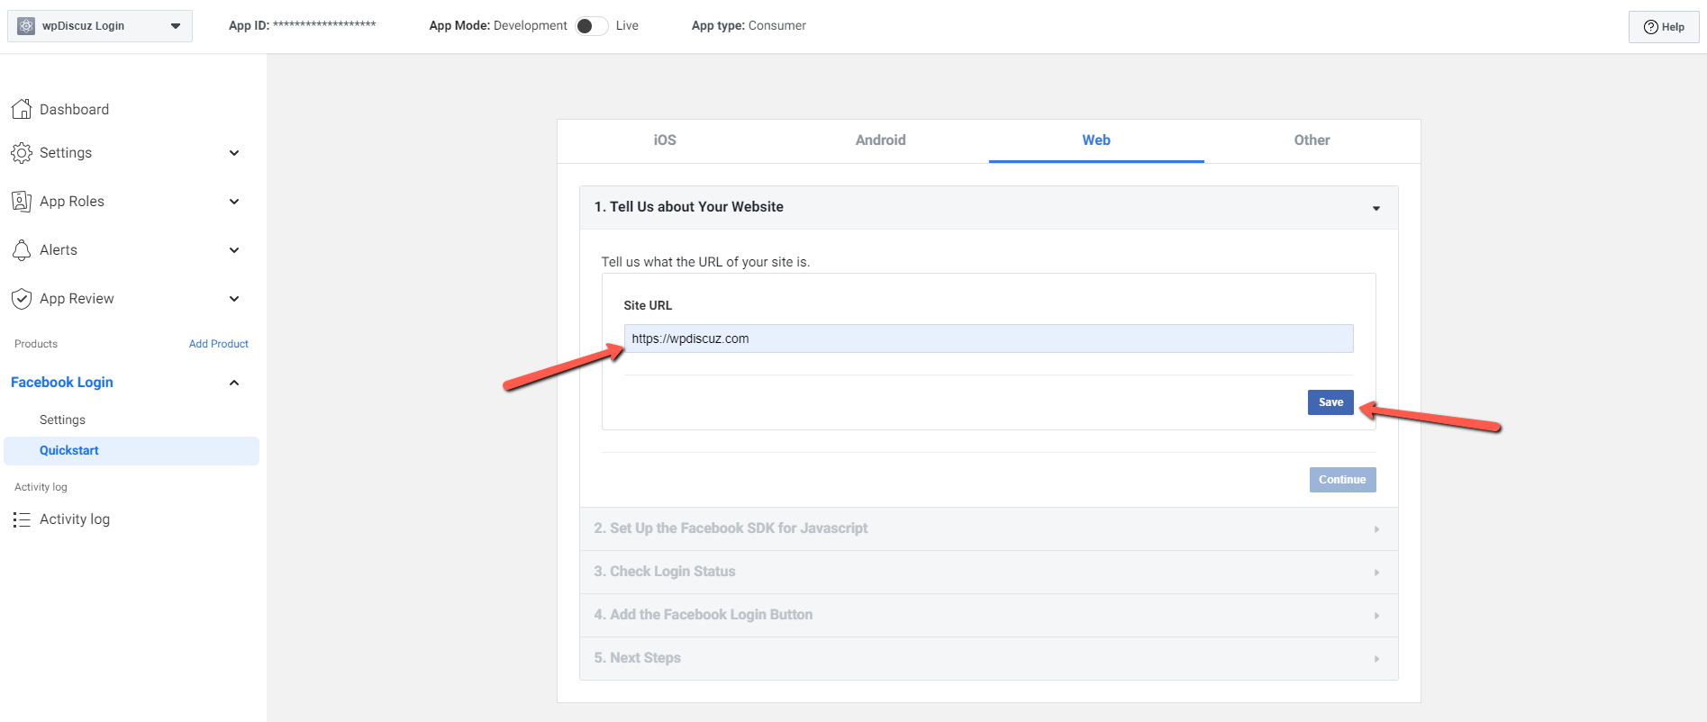This screenshot has height=722, width=1707.
Task: Click the wpDiscuz Login app icon
Action: [26, 26]
